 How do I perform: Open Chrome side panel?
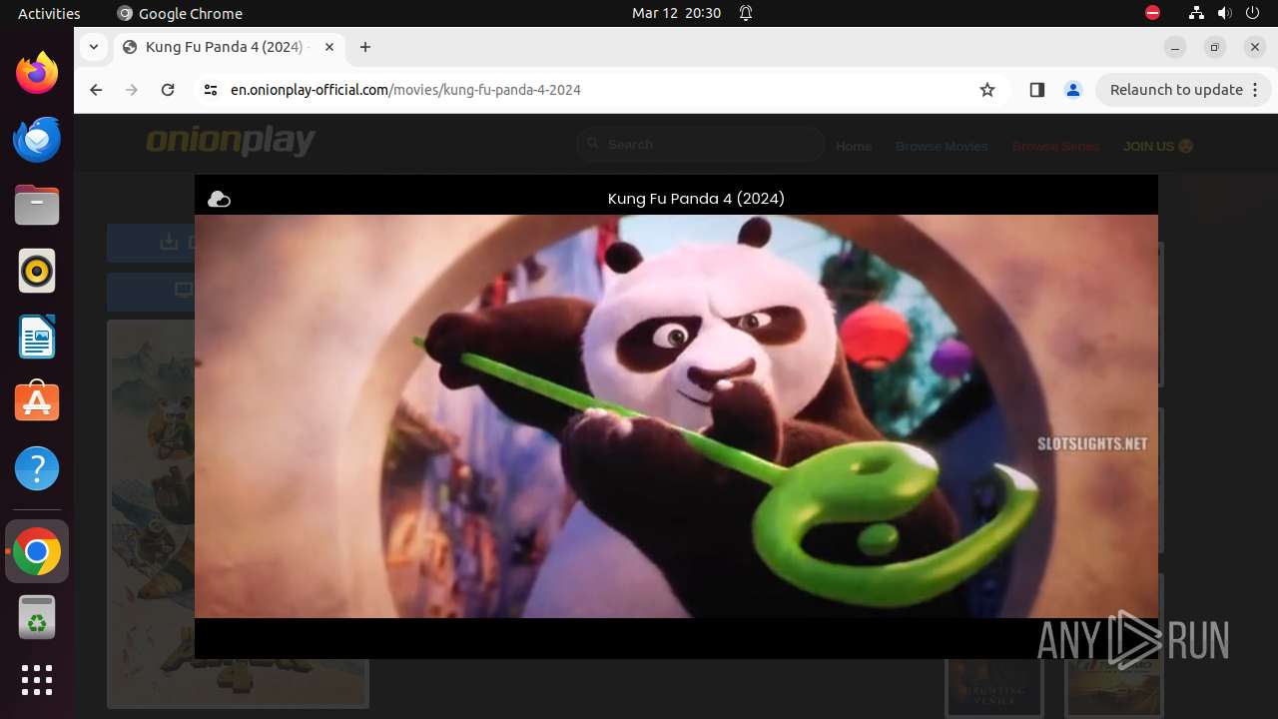tap(1036, 90)
